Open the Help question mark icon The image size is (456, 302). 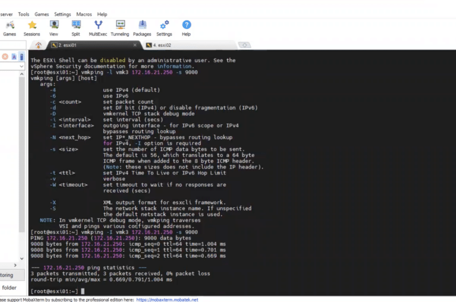[186, 28]
